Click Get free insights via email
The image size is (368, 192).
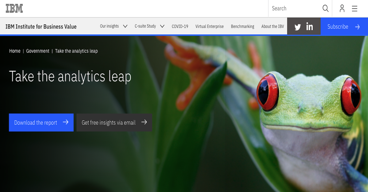[114, 123]
